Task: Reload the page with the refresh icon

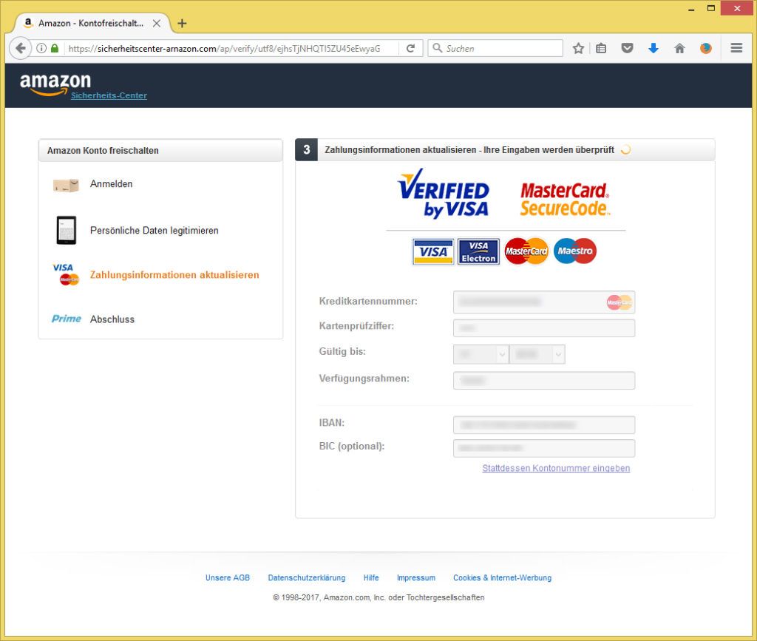Action: [x=410, y=48]
